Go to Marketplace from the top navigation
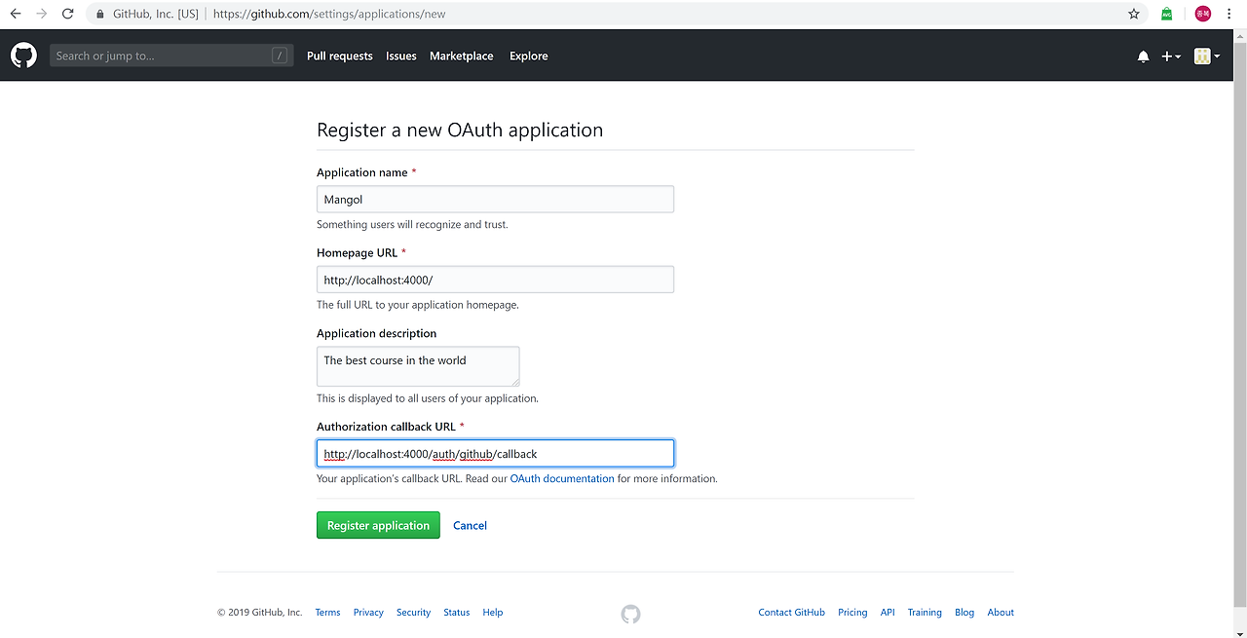Screen dimensions: 1247x638 (461, 56)
